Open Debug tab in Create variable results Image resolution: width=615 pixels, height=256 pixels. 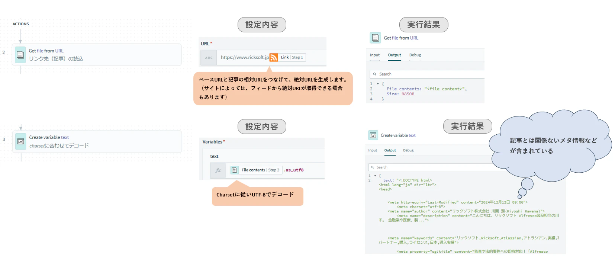point(408,150)
